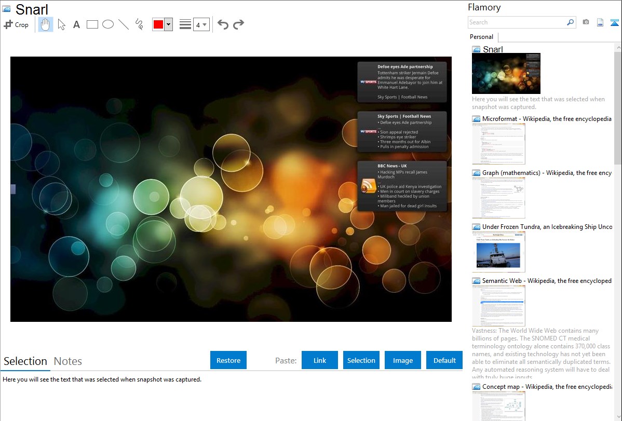Screen dimensions: 622x421
Task: Select the freehand scribble tool
Action: pos(139,24)
